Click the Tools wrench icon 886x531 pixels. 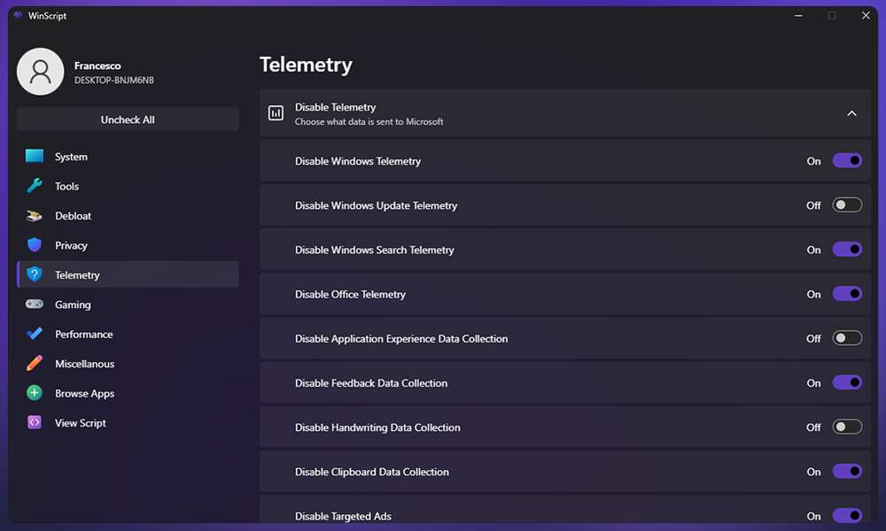(x=35, y=186)
